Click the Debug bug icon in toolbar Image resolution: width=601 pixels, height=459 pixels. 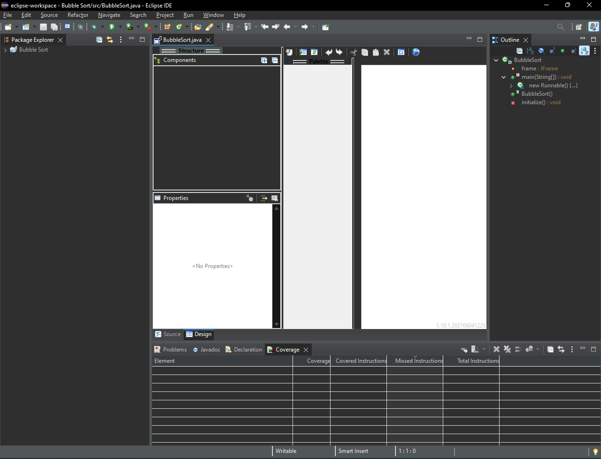coord(94,27)
